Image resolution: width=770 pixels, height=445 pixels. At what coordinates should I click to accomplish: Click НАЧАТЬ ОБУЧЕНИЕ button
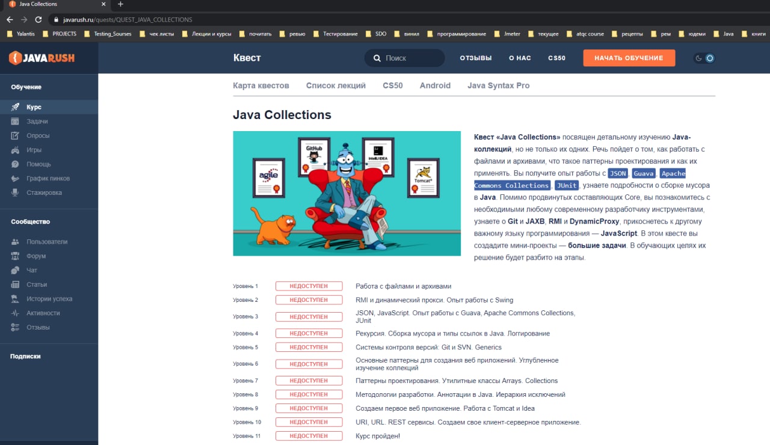629,58
